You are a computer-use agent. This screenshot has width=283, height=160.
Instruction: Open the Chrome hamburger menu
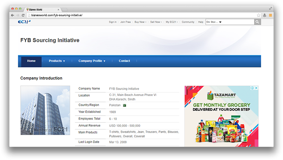click(x=270, y=15)
